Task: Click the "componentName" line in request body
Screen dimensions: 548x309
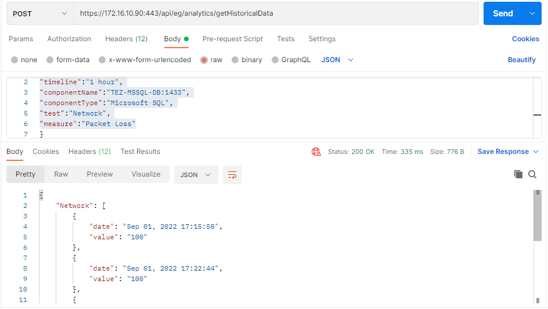Action: pyautogui.click(x=114, y=92)
